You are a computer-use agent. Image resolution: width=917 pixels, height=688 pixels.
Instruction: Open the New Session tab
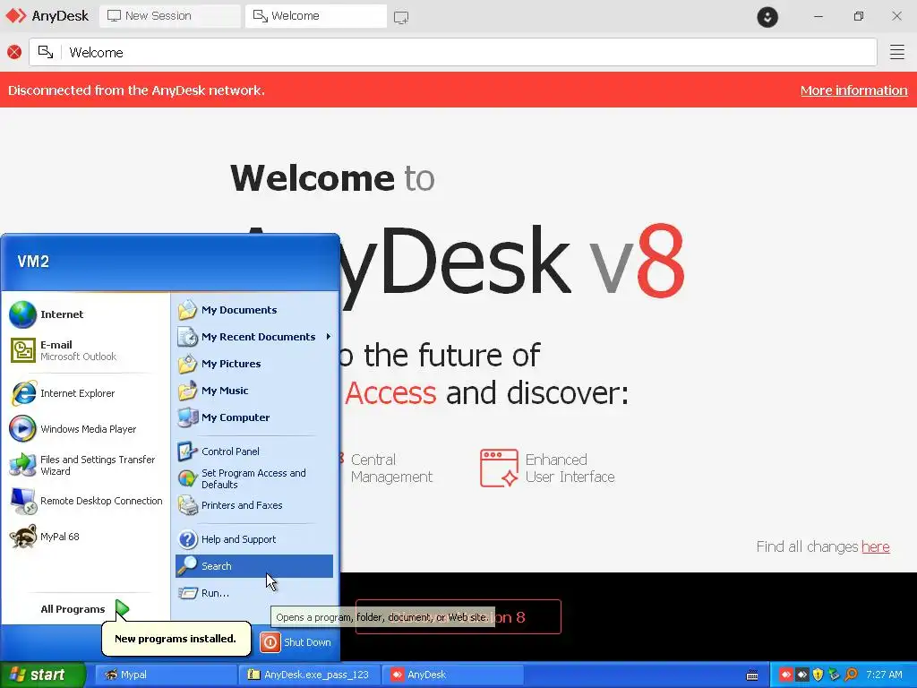[169, 16]
